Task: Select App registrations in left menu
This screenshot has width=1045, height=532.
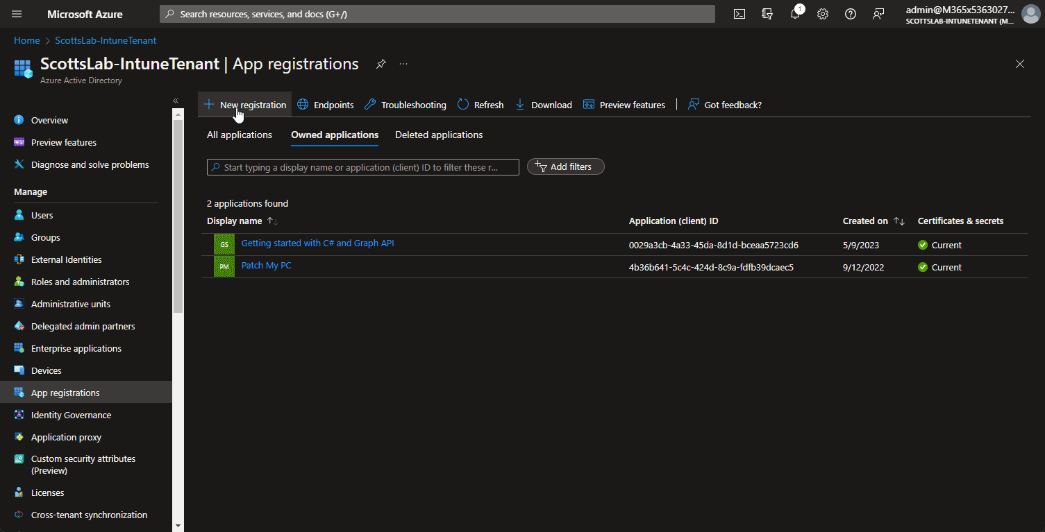Action: click(x=86, y=393)
